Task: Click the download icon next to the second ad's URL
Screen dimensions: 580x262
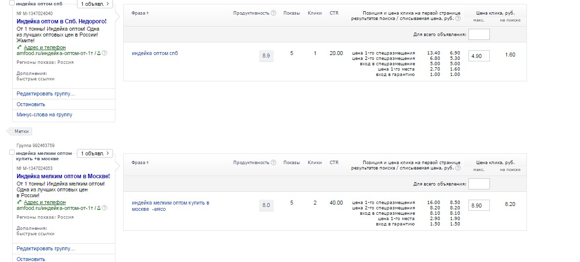Action: [99, 208]
